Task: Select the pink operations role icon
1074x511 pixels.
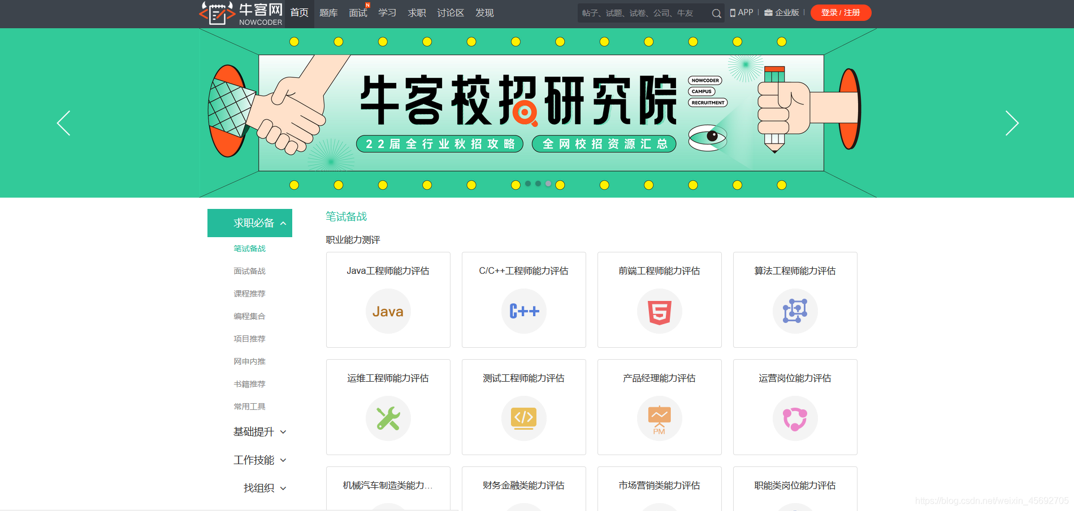Action: click(795, 418)
